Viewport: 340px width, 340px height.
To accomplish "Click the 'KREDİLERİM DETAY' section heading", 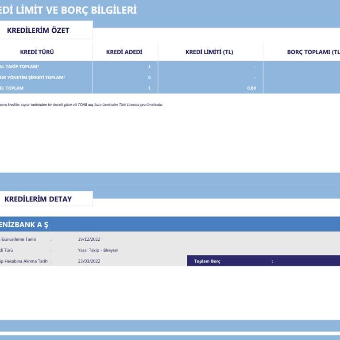I will click(x=38, y=199).
